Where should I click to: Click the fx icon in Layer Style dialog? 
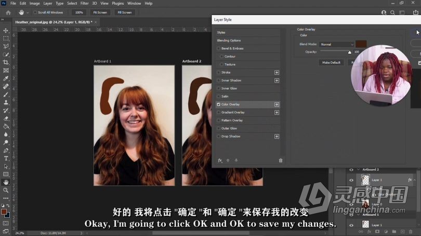coord(220,160)
